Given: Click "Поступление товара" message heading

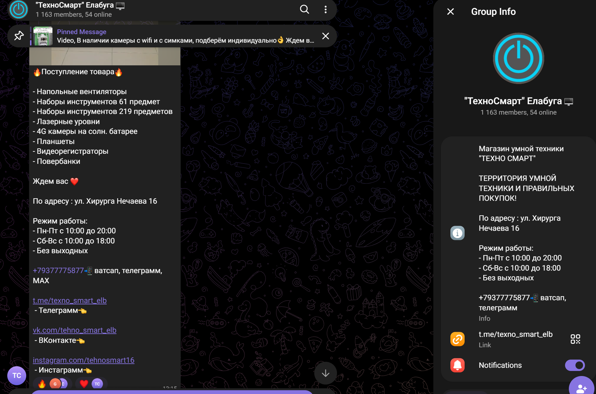Looking at the screenshot, I should pyautogui.click(x=78, y=72).
